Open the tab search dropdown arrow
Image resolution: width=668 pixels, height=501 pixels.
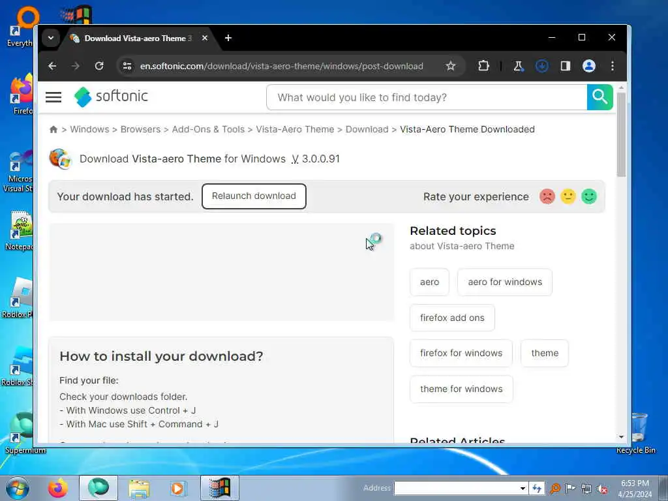pyautogui.click(x=51, y=38)
